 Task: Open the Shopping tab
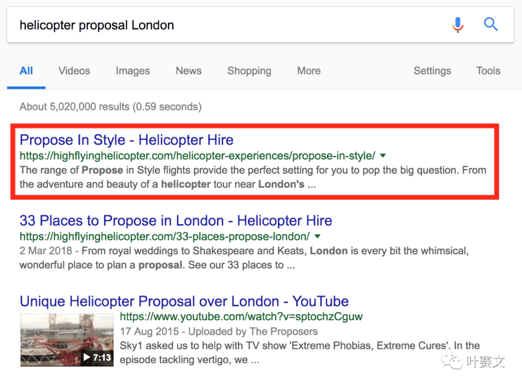coord(249,71)
